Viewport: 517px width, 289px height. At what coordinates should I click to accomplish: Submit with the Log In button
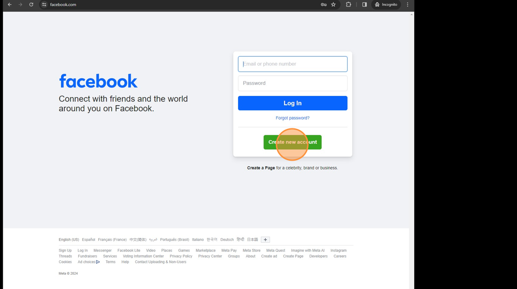point(293,103)
